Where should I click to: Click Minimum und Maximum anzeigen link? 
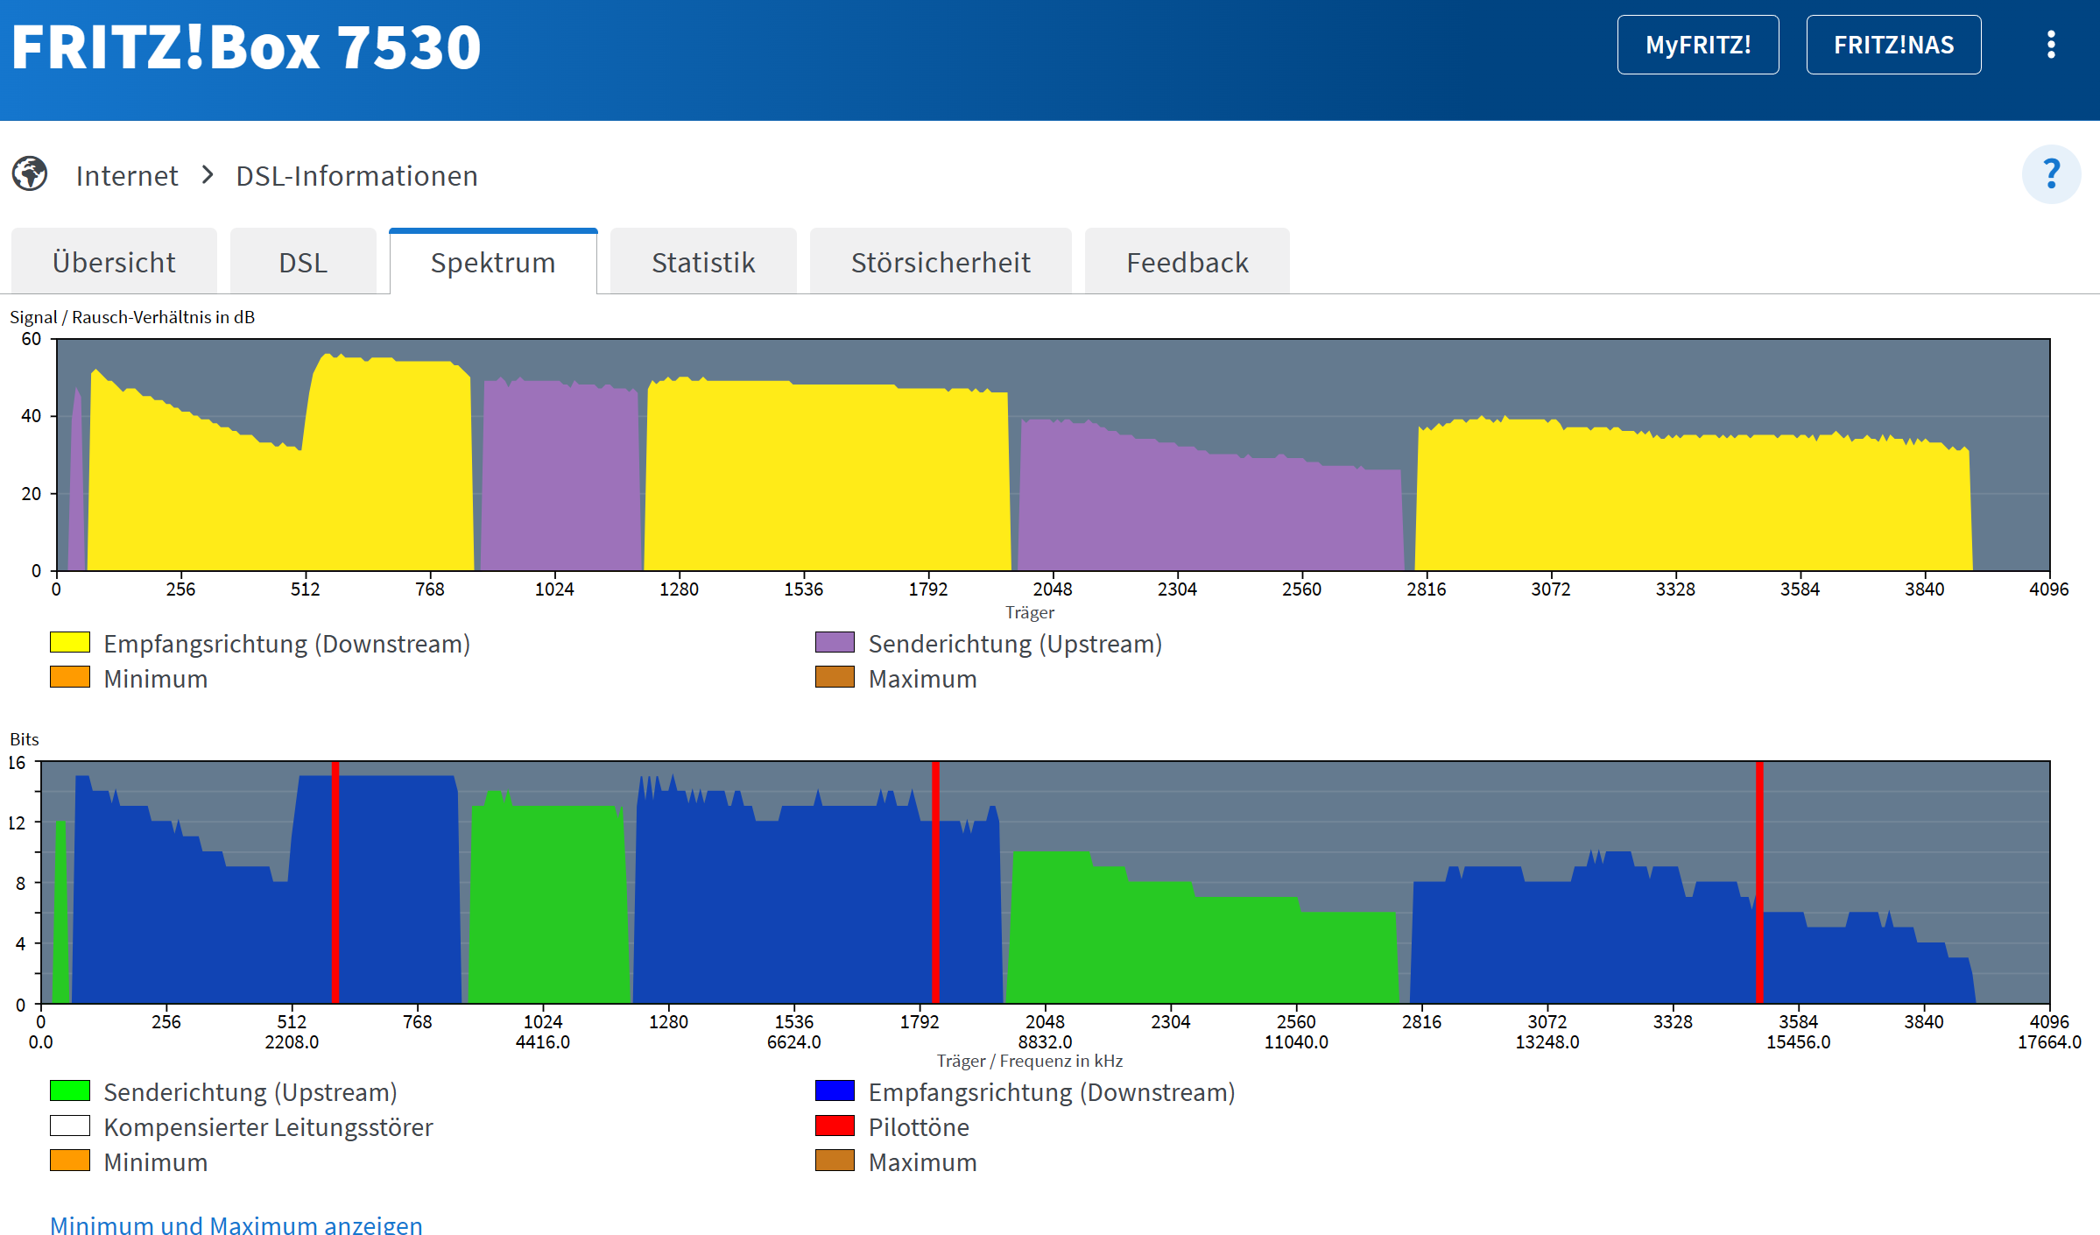click(x=236, y=1224)
